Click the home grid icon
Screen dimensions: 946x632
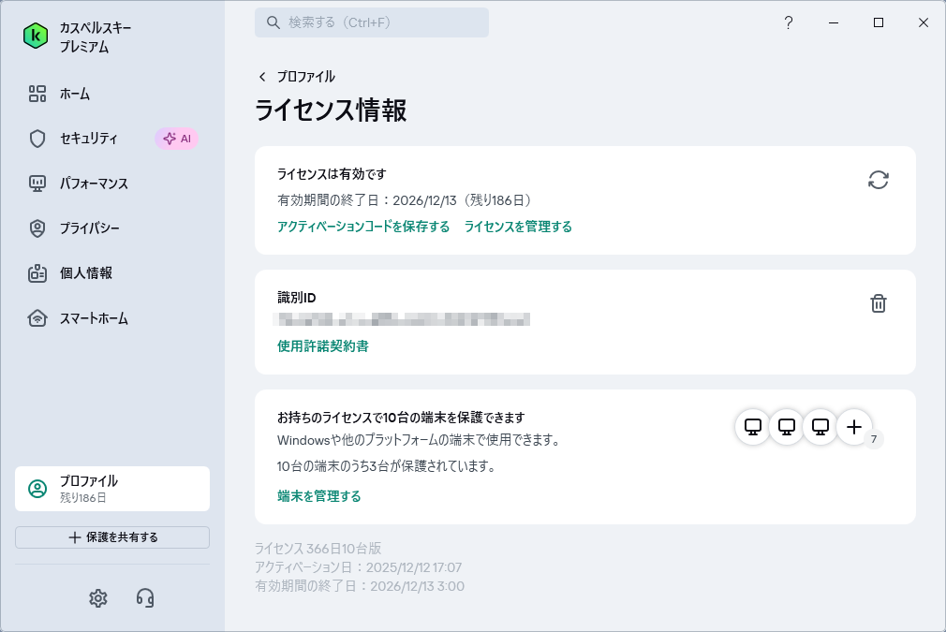[37, 94]
